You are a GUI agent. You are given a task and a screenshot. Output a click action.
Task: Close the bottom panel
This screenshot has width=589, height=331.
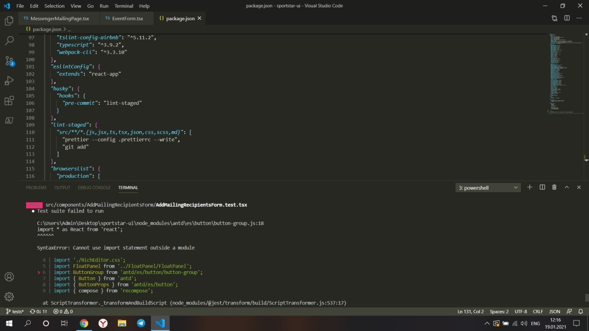579,187
